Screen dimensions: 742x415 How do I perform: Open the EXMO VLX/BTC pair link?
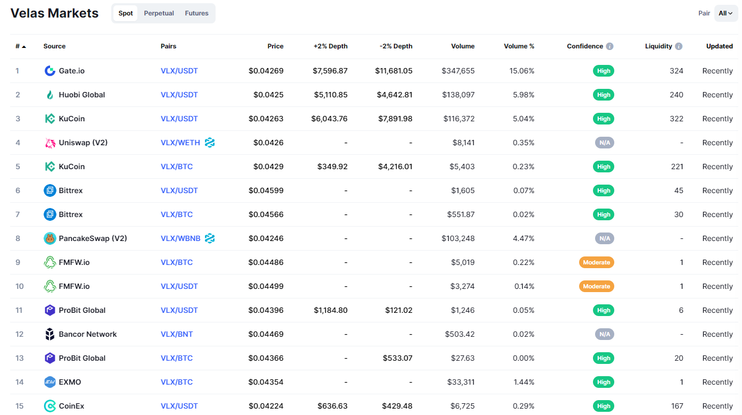click(177, 382)
